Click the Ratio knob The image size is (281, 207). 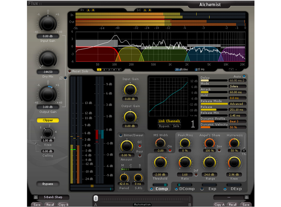click(x=185, y=163)
